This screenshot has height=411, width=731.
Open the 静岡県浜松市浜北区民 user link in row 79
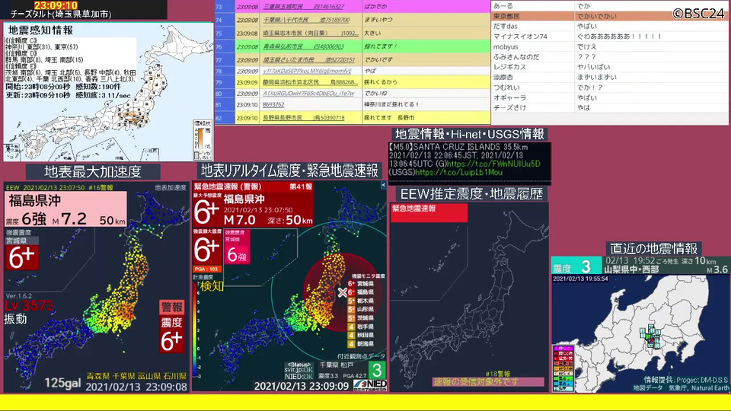click(x=311, y=82)
